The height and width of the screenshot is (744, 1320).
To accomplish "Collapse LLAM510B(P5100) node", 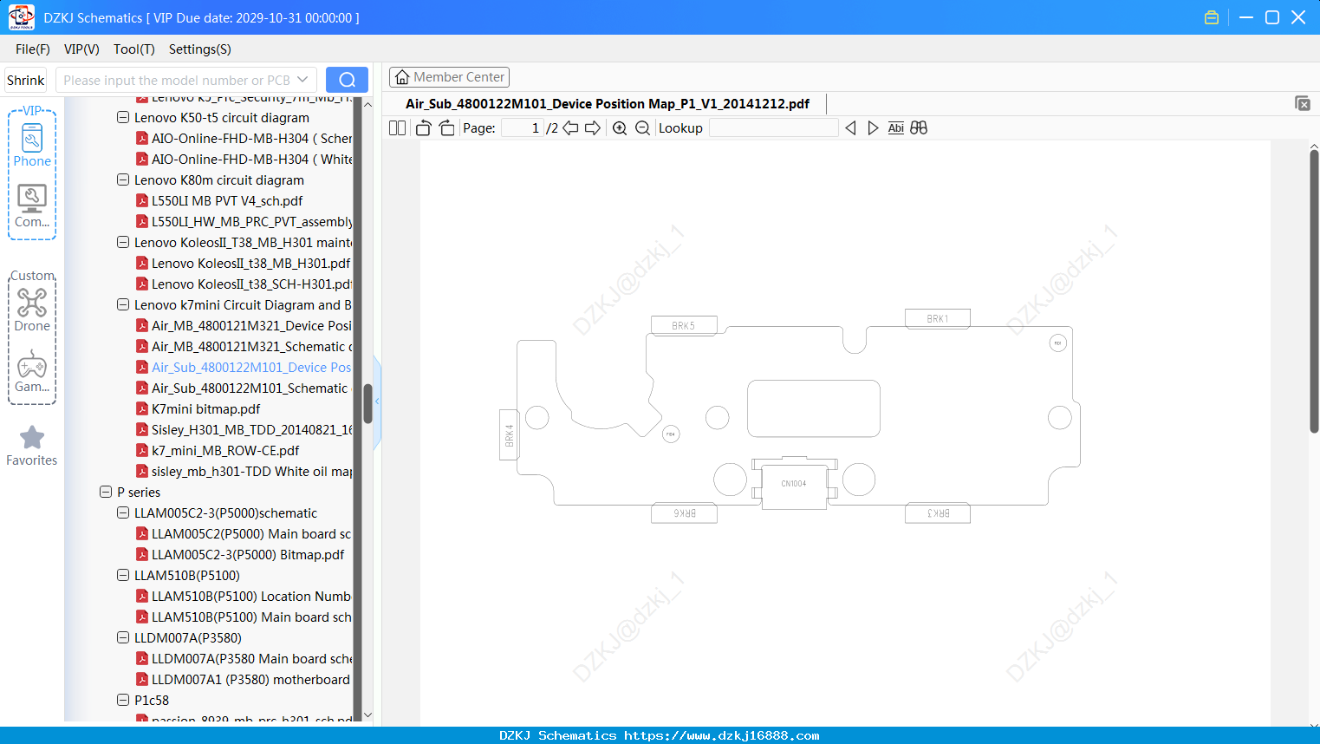I will click(123, 575).
